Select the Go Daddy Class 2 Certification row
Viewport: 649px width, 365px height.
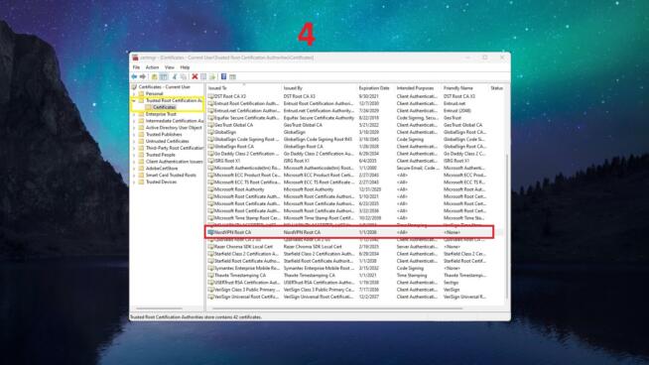(x=355, y=154)
